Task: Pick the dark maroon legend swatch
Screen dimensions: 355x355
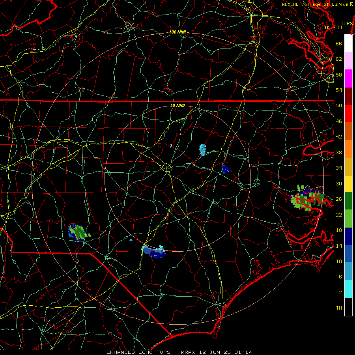Action: click(x=348, y=96)
